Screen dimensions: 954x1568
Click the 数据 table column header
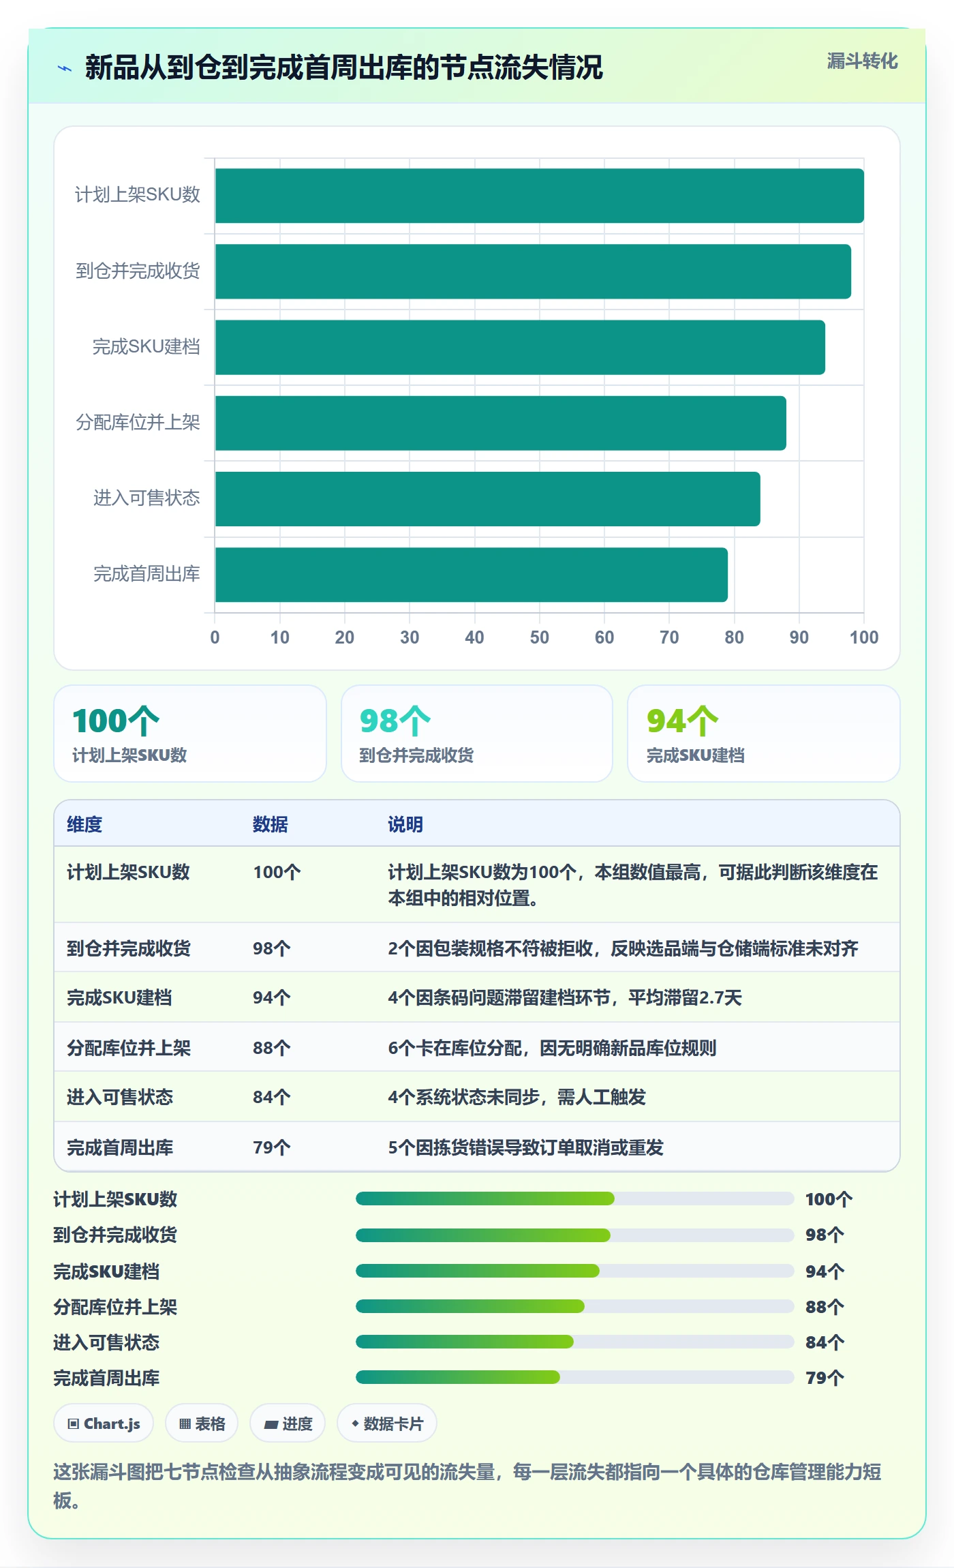pyautogui.click(x=271, y=824)
